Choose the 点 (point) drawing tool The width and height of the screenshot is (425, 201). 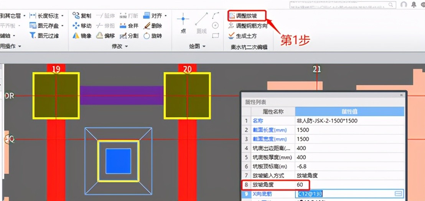(183, 23)
